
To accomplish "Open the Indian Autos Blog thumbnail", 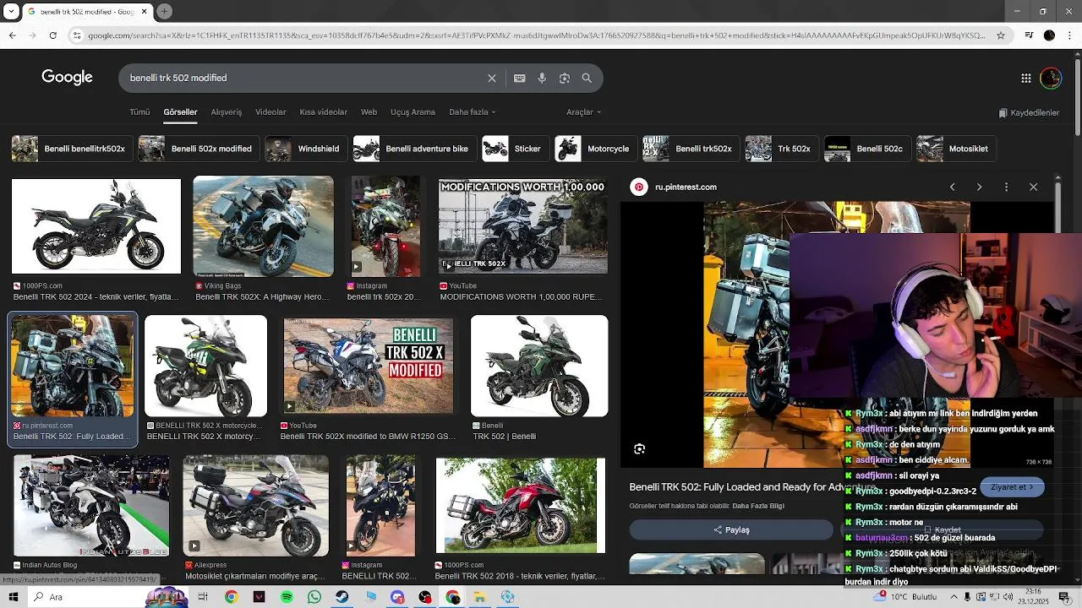I will tap(91, 505).
